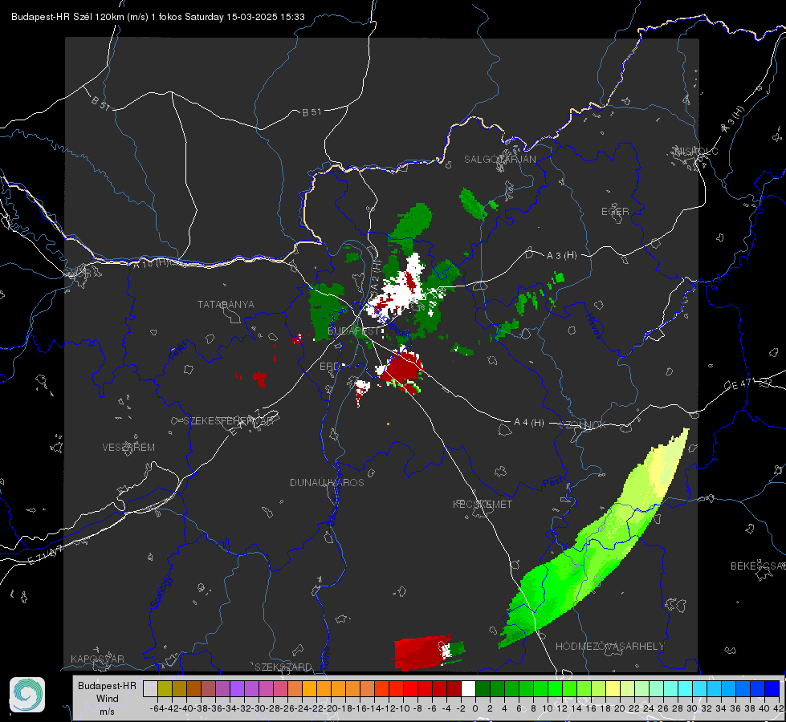The image size is (786, 722).
Task: Click the rightmost B 51 road label
Action: point(312,112)
